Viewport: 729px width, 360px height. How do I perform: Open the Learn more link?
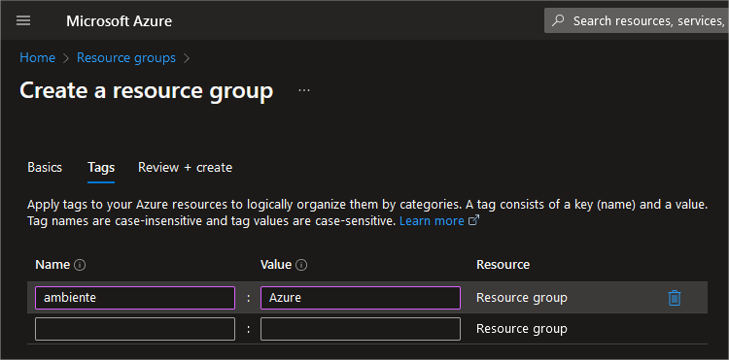432,221
